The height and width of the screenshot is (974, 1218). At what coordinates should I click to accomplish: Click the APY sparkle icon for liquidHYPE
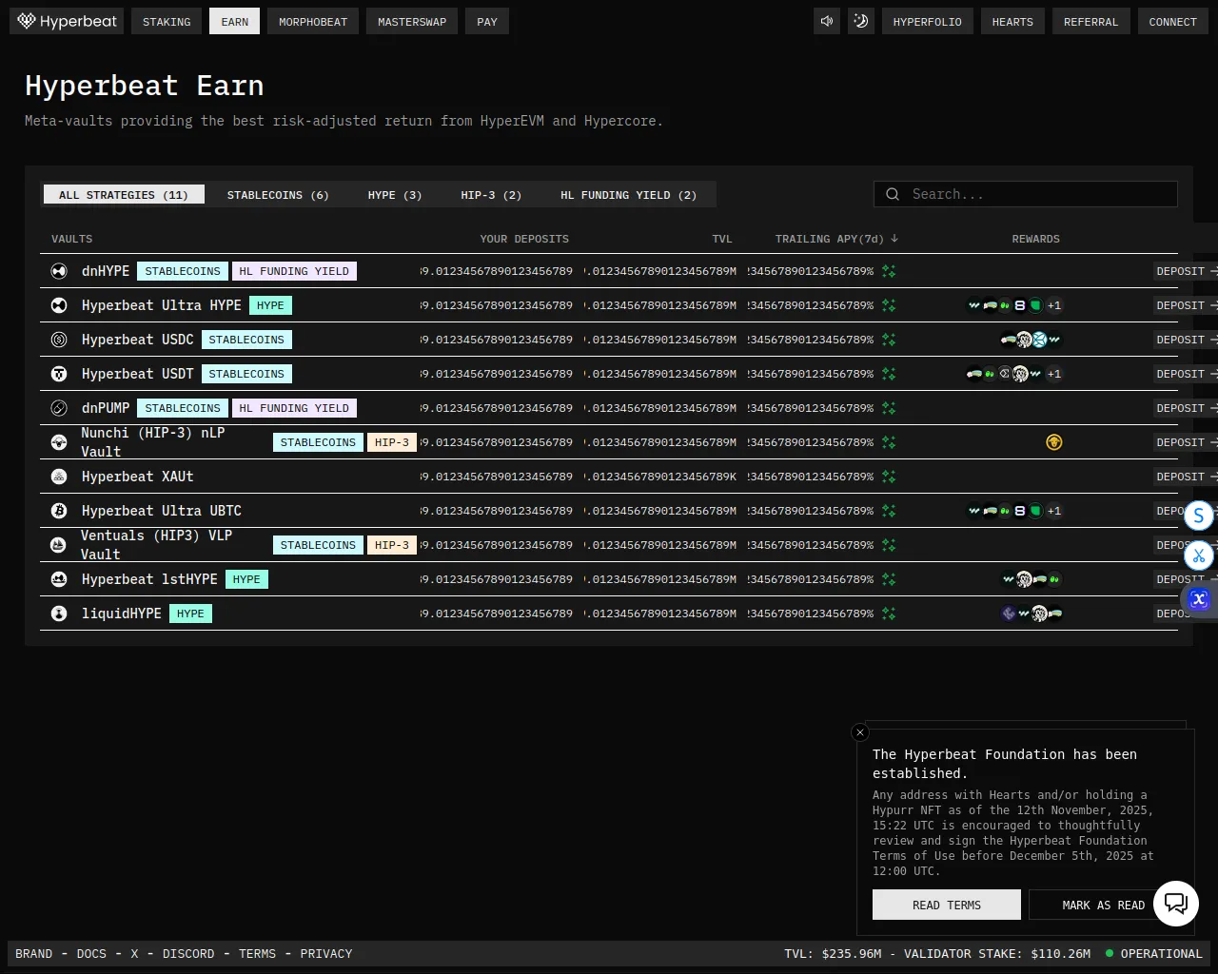(x=889, y=614)
